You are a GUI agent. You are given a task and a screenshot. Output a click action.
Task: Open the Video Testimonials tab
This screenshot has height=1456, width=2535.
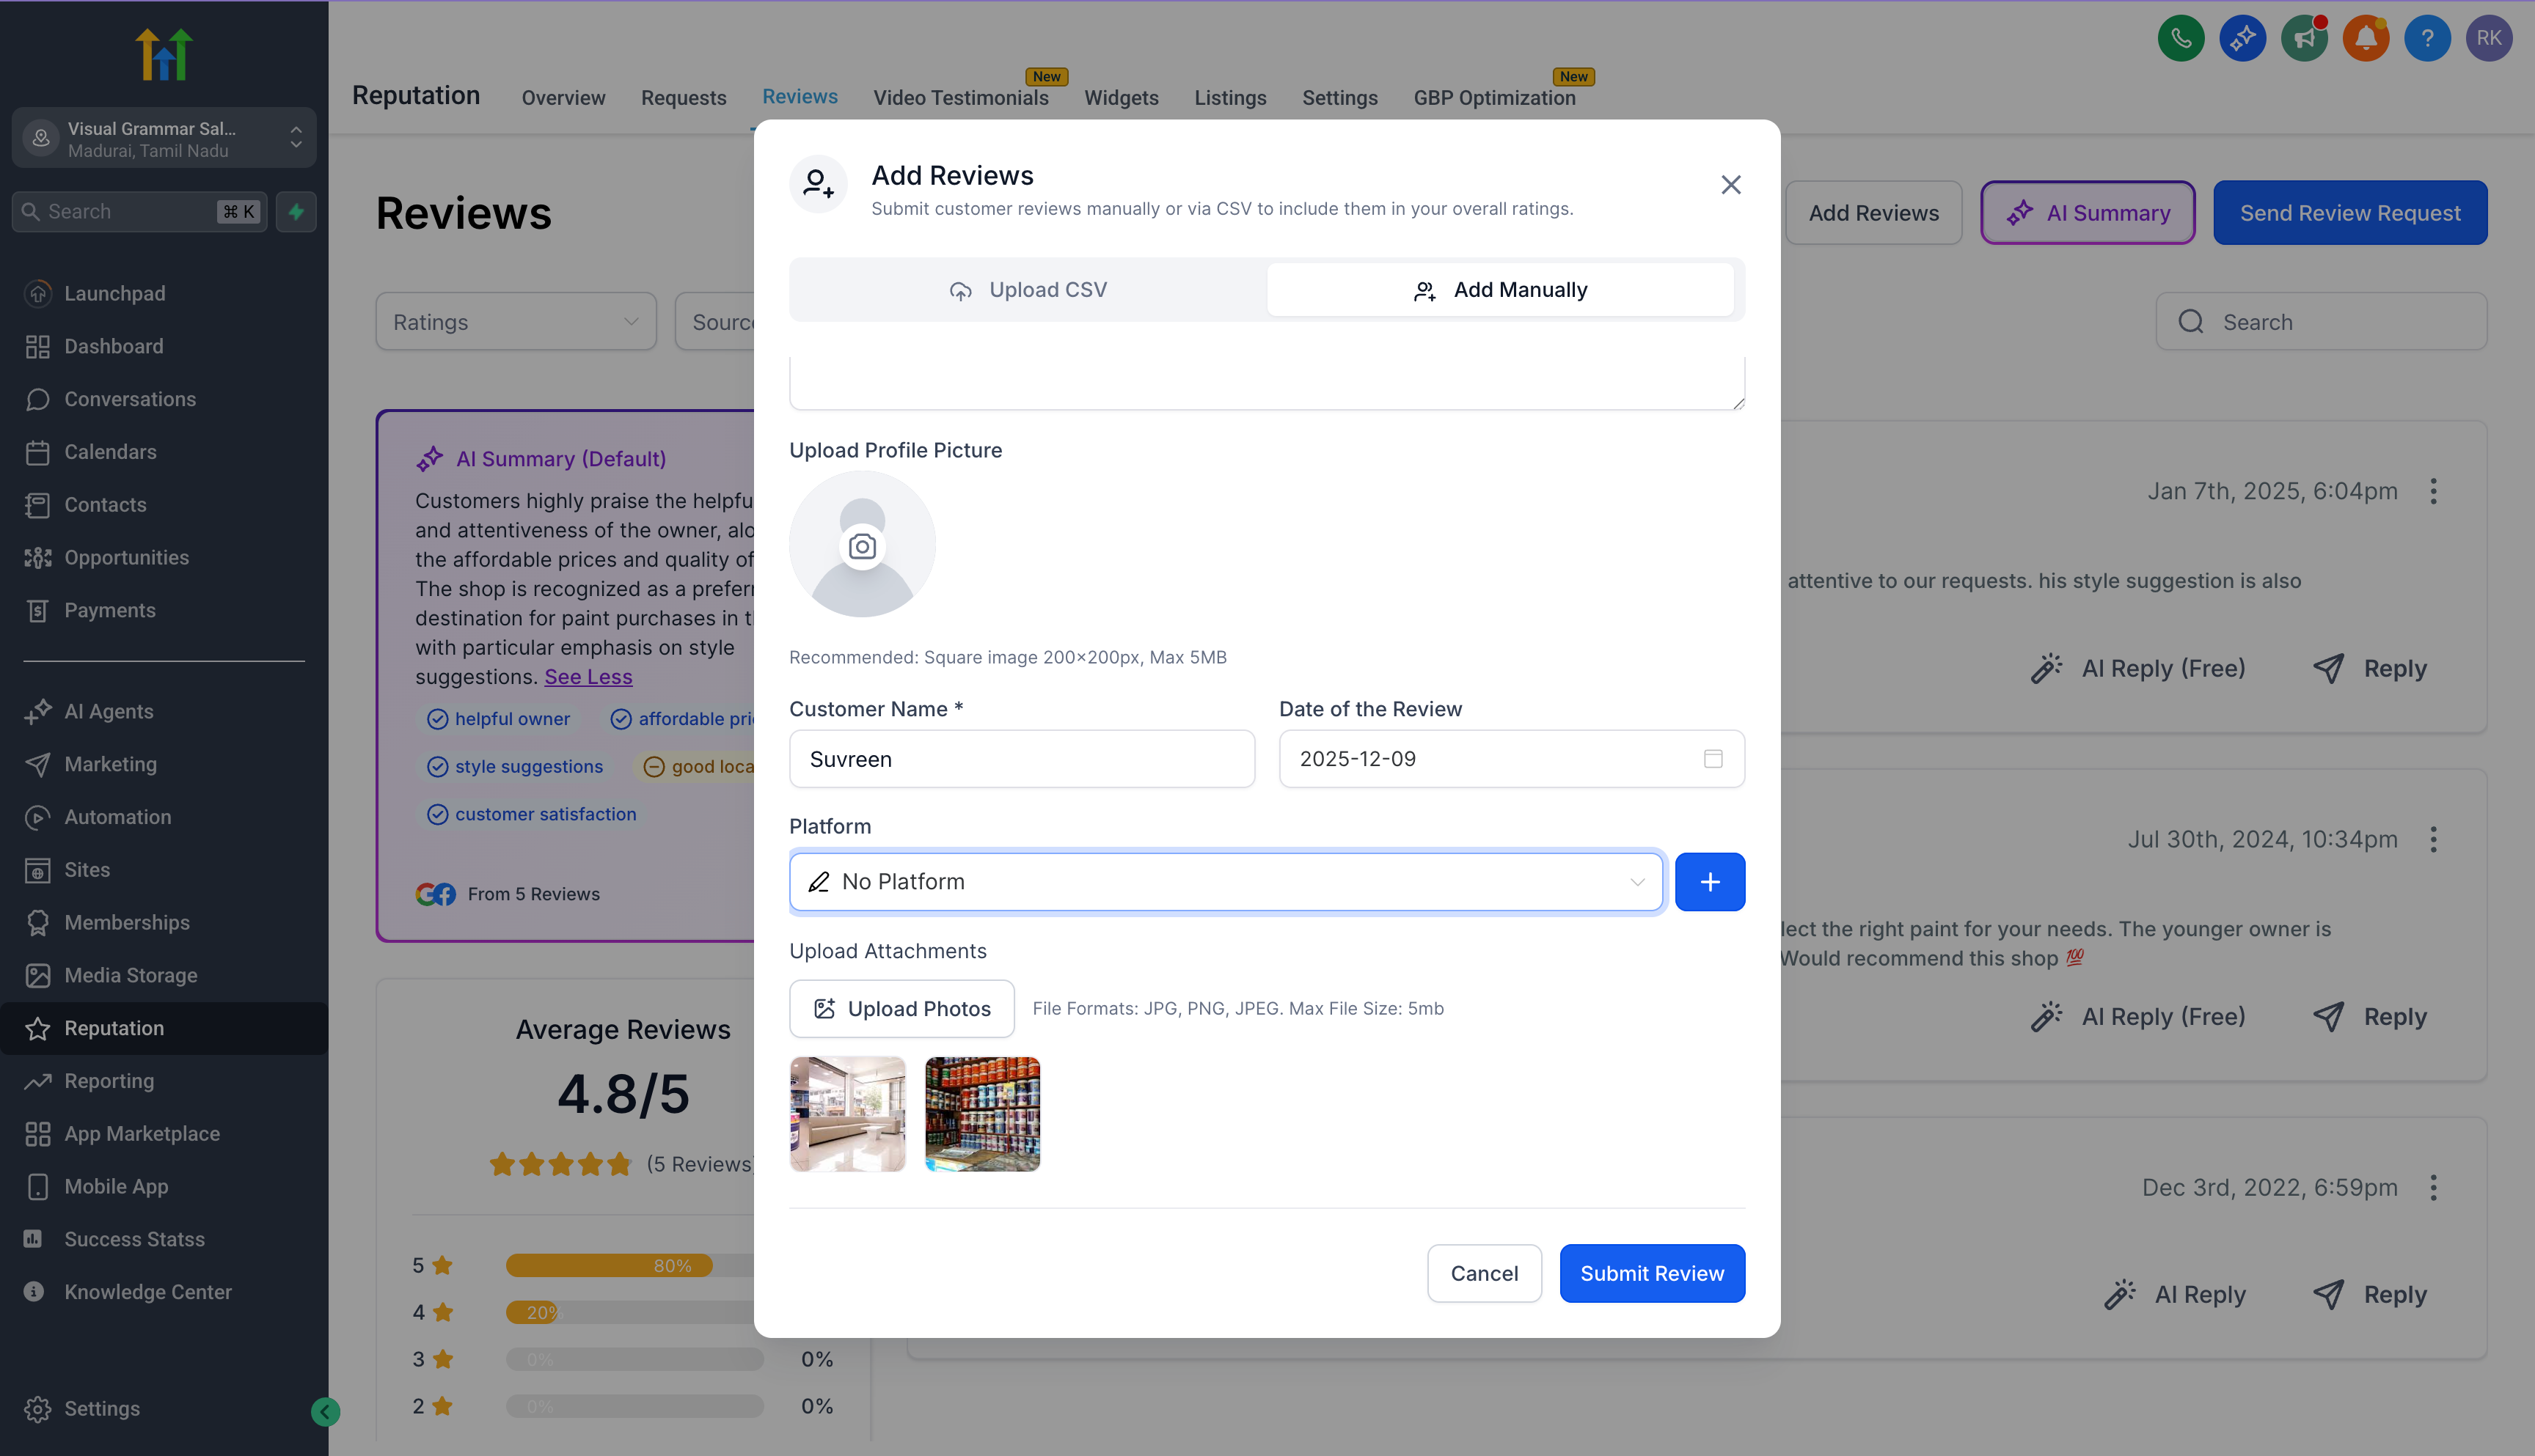click(x=960, y=98)
